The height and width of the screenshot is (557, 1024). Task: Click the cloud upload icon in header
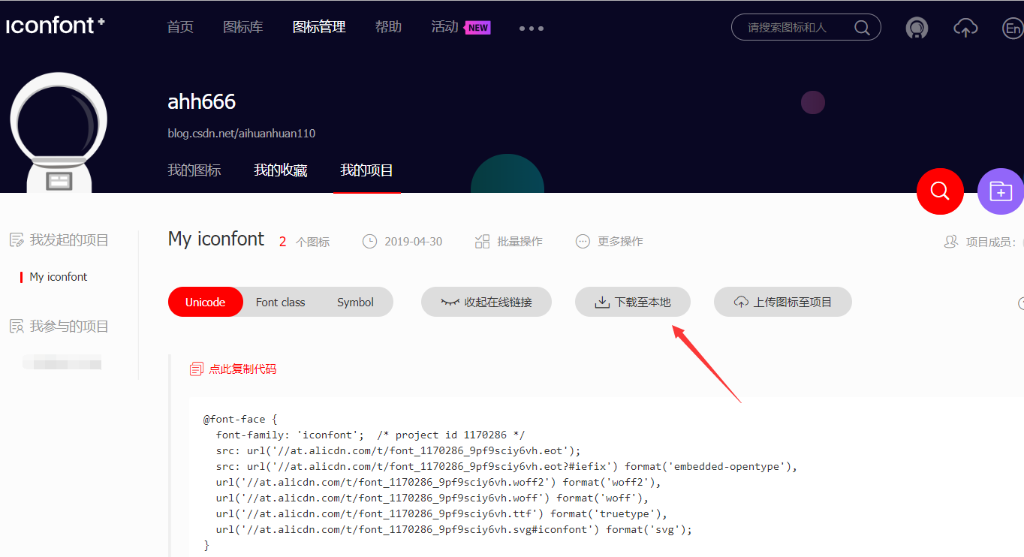[965, 29]
